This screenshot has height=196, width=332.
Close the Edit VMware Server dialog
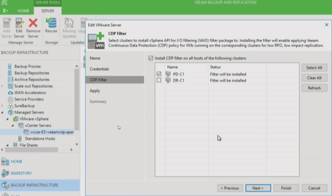pos(326,25)
